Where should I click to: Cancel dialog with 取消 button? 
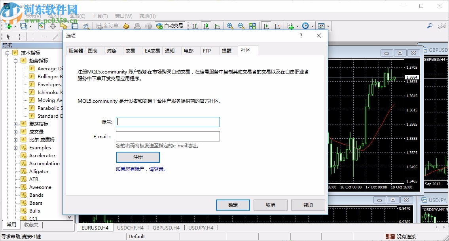click(271, 205)
